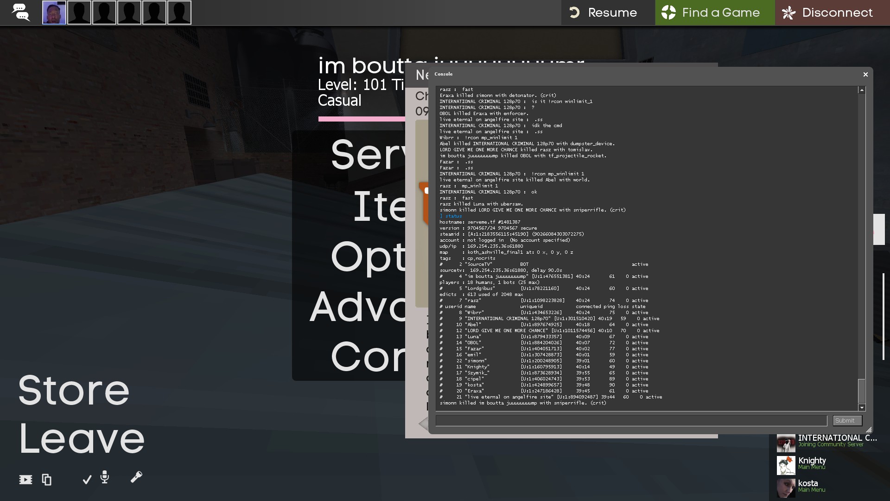Click the copy pages icon
Viewport: 890px width, 501px height.
46,479
